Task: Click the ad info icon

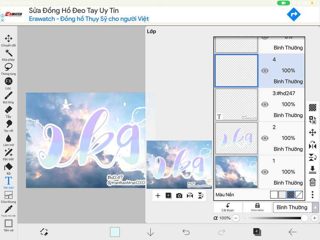Action: (2, 16)
